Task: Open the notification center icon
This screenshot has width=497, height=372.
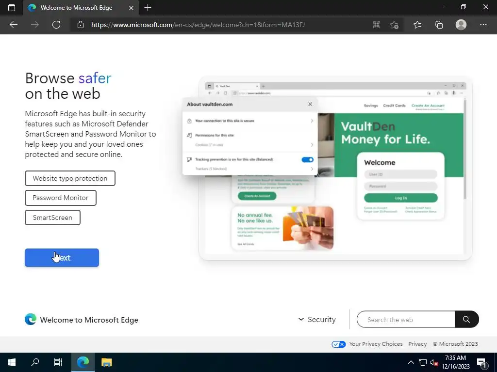Action: 481,362
